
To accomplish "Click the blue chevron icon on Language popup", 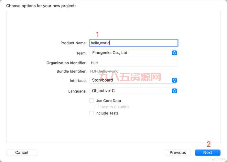I will point(174,91).
